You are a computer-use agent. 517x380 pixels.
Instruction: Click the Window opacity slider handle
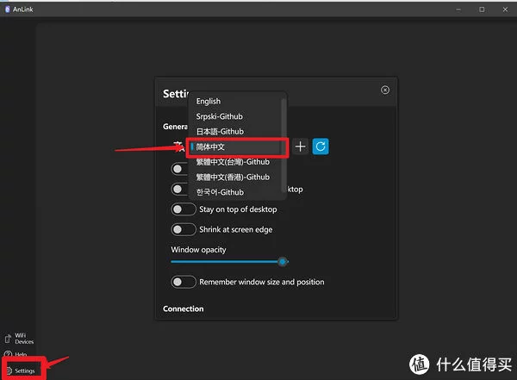click(283, 262)
